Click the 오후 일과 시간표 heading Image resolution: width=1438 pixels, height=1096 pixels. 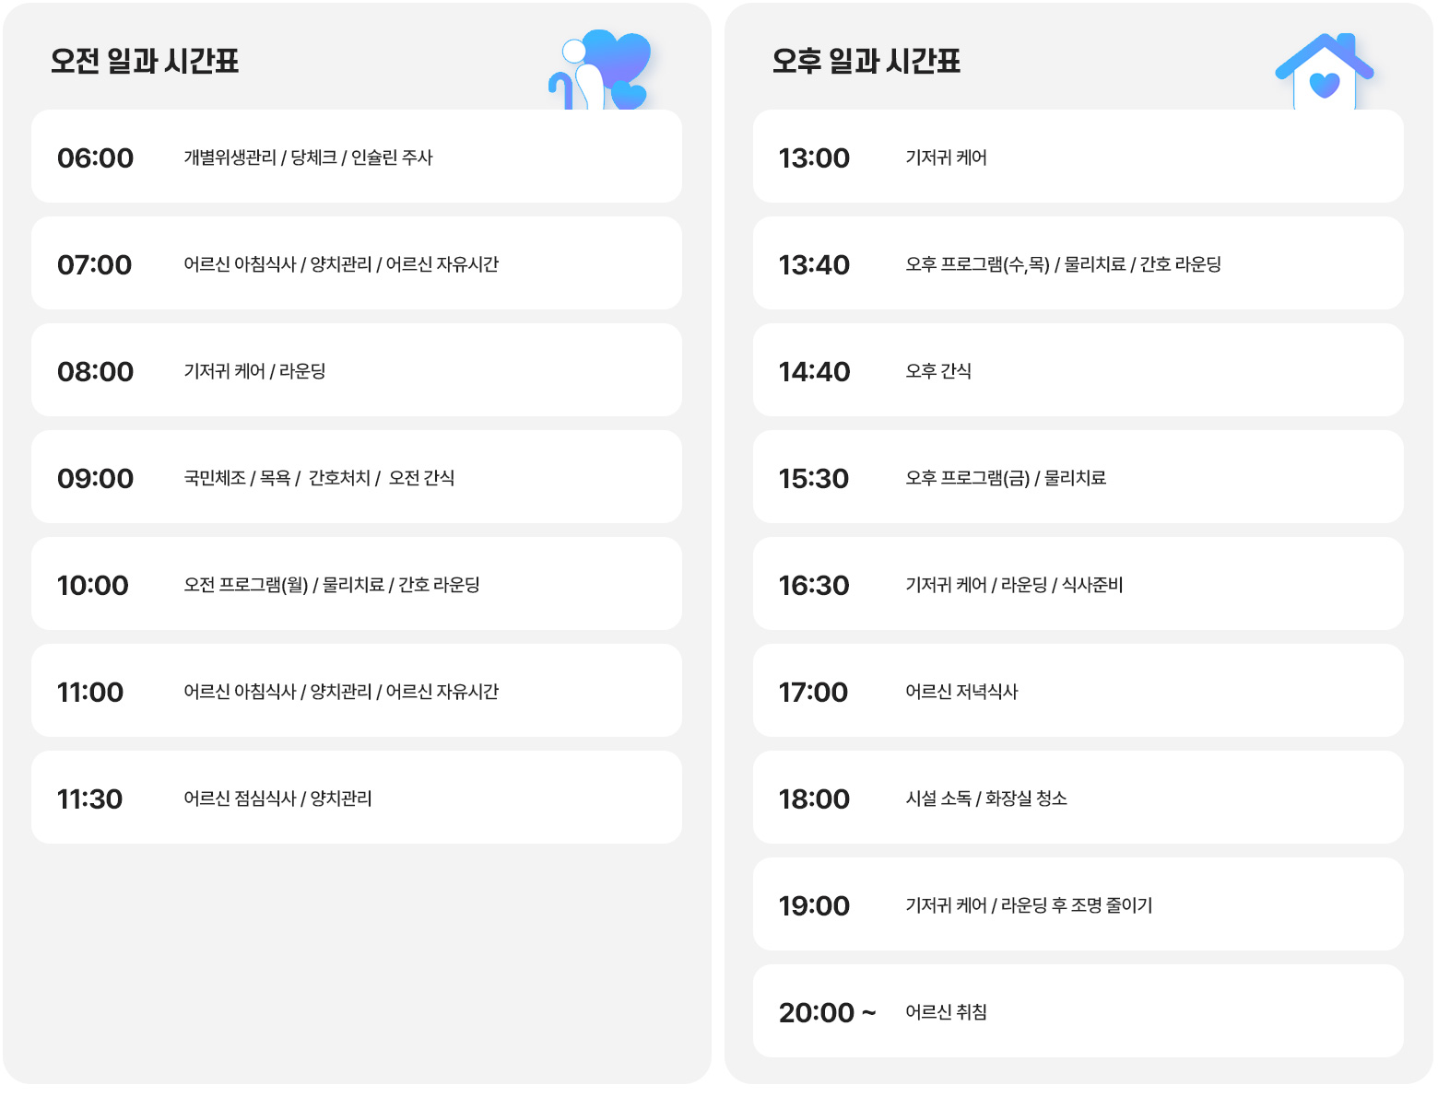coord(866,62)
